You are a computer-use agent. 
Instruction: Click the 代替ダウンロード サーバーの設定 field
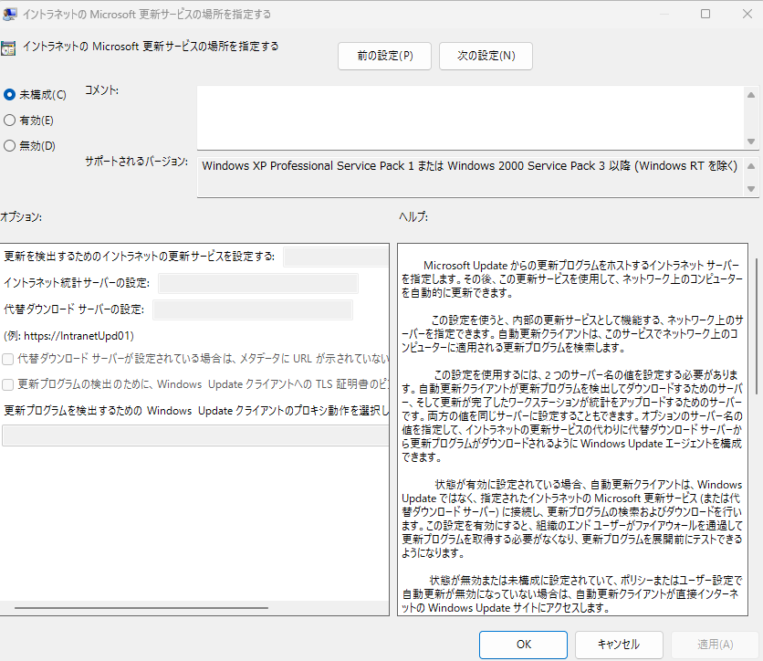pyautogui.click(x=253, y=310)
